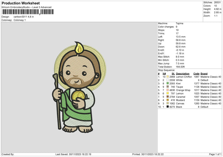223x157 pixels.
Task: Click the Zoom value '1:1'
Action: point(216,16)
